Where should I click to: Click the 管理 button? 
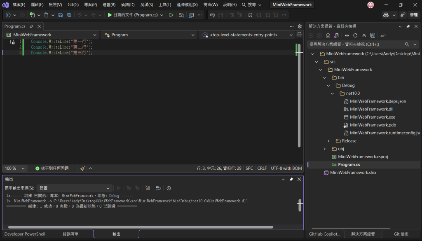414,15
